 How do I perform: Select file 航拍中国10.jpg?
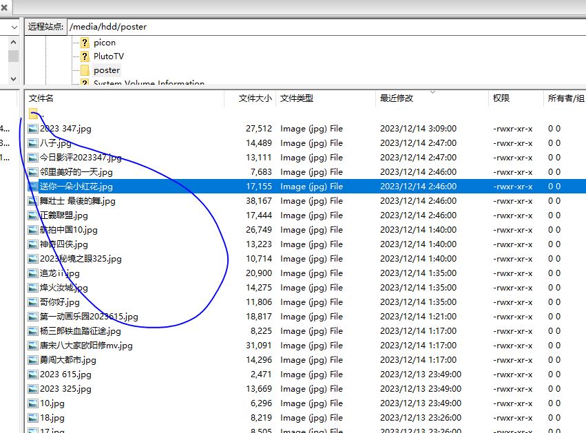pos(69,230)
